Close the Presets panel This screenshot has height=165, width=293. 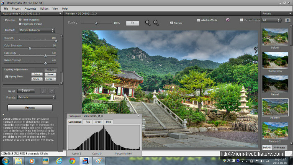[290, 13]
